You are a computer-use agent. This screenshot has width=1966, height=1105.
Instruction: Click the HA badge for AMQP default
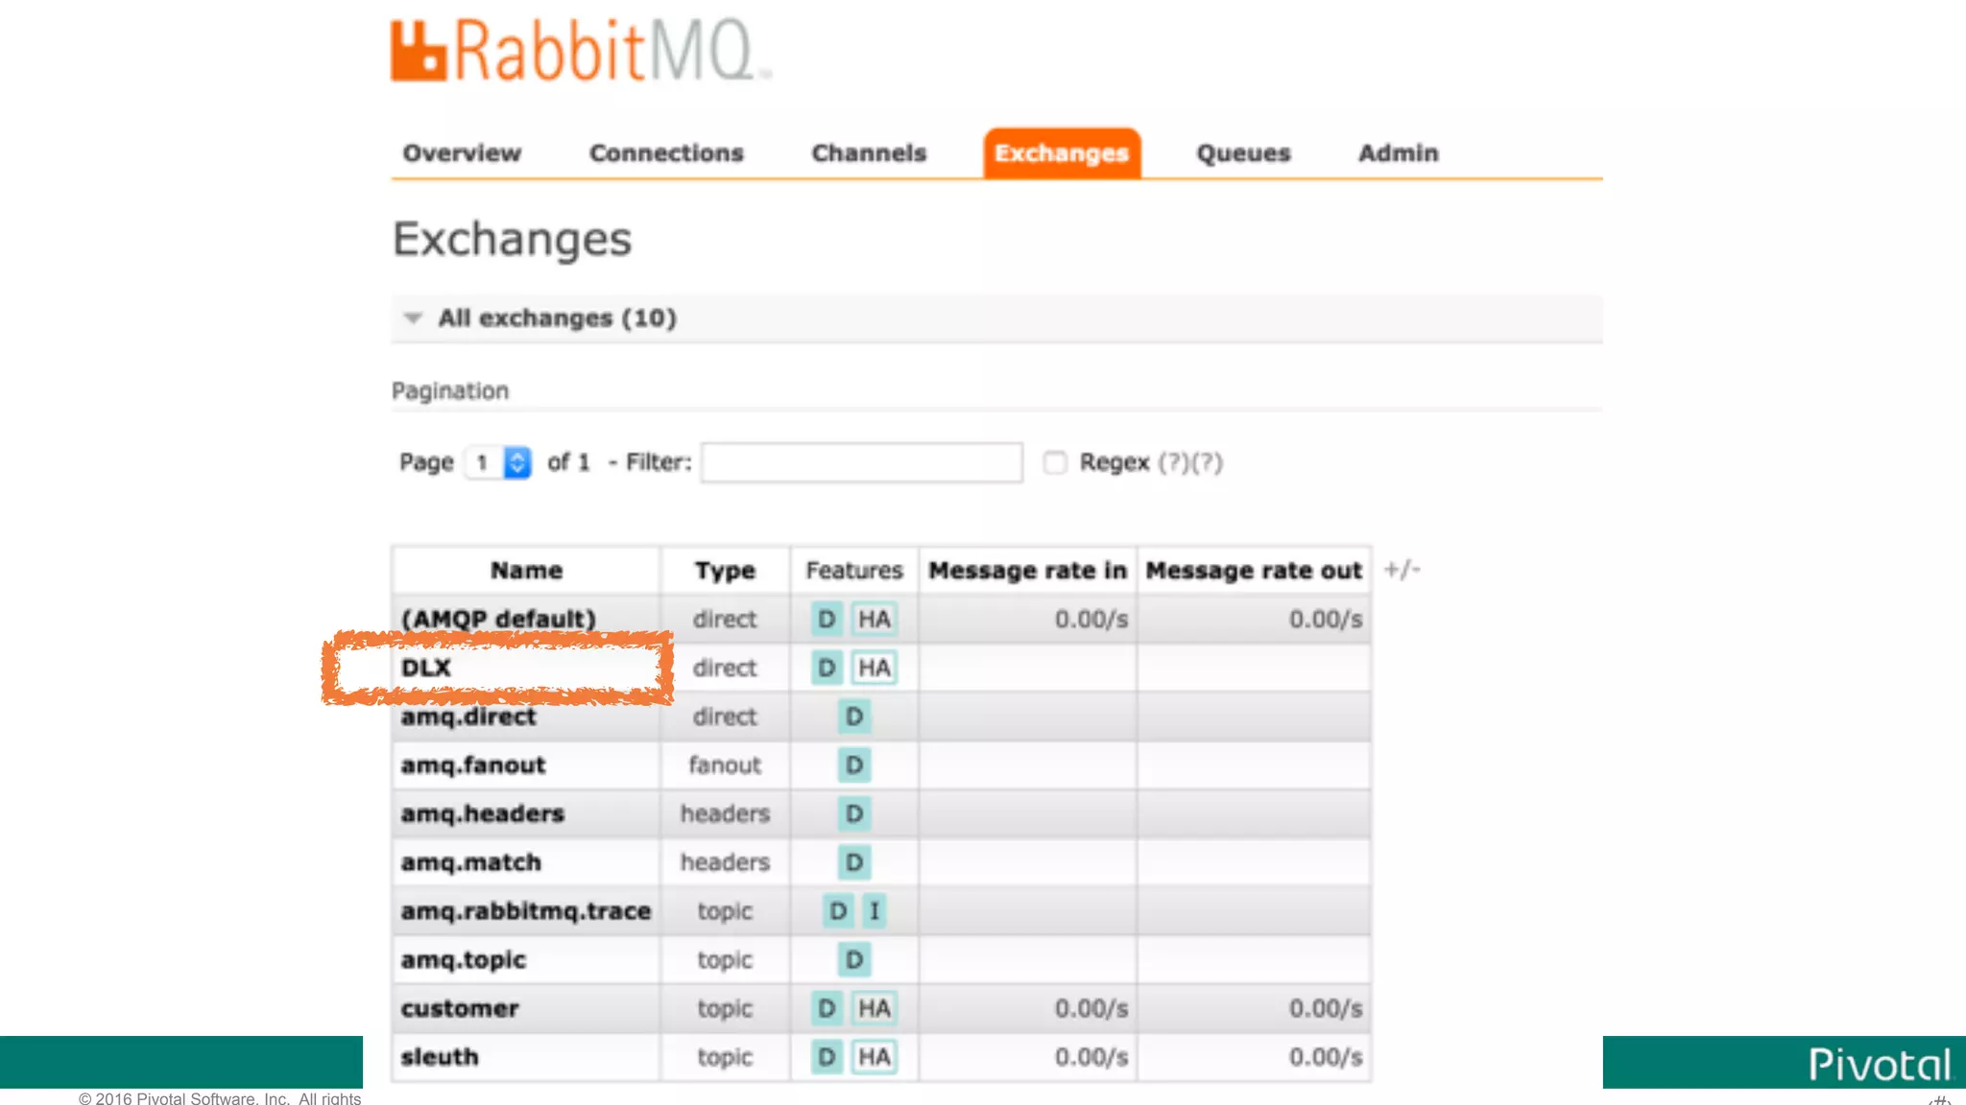click(874, 620)
